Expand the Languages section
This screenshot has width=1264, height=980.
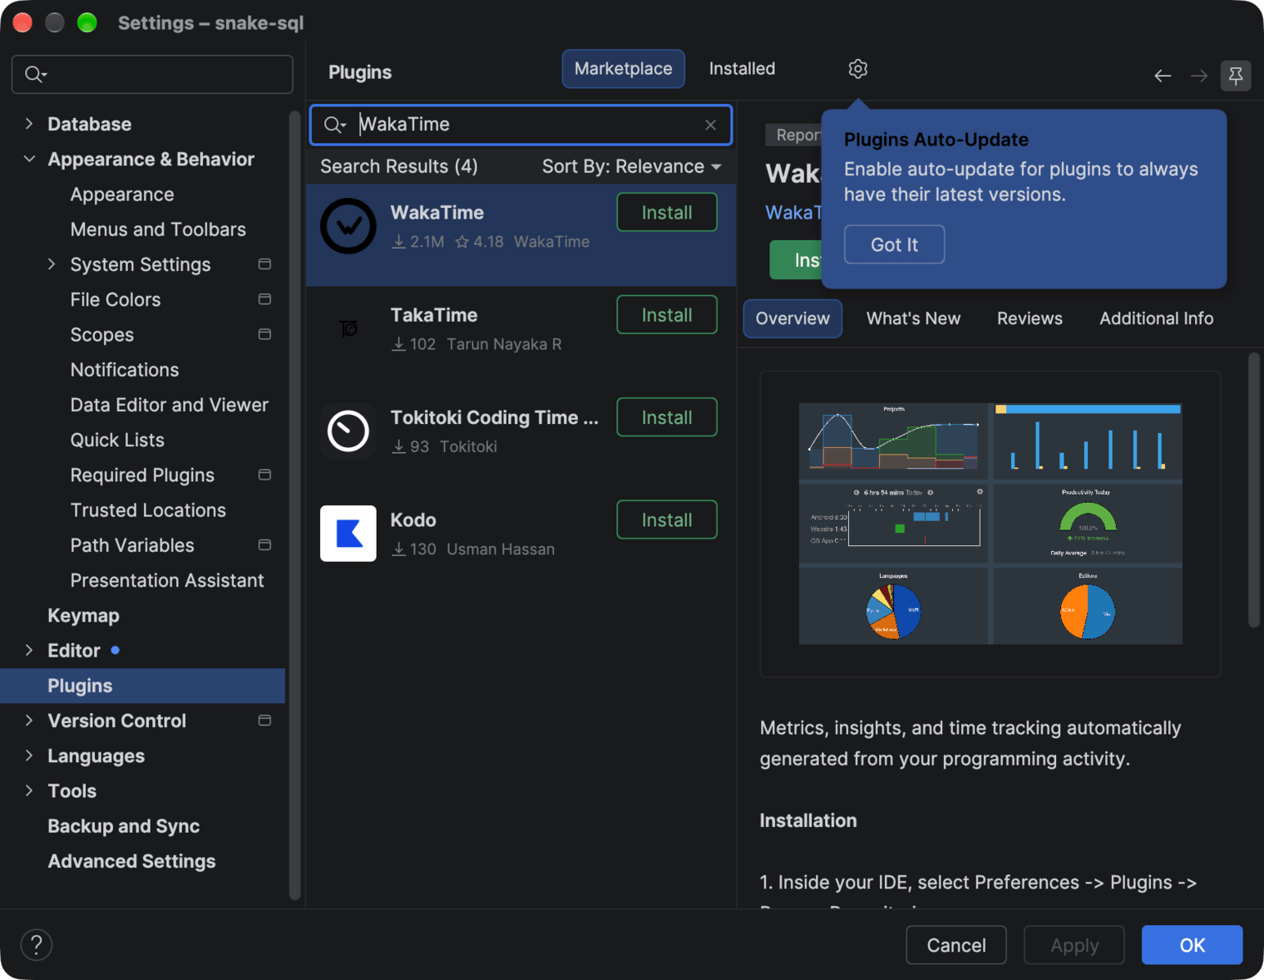tap(29, 756)
